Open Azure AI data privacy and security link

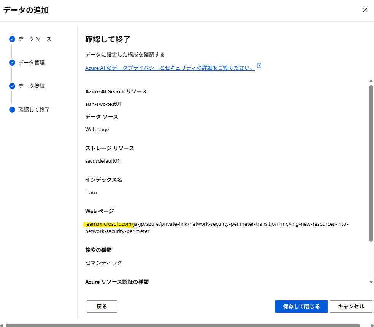(170, 68)
